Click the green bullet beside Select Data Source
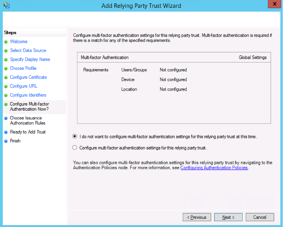The height and width of the screenshot is (227, 283). tap(6, 51)
